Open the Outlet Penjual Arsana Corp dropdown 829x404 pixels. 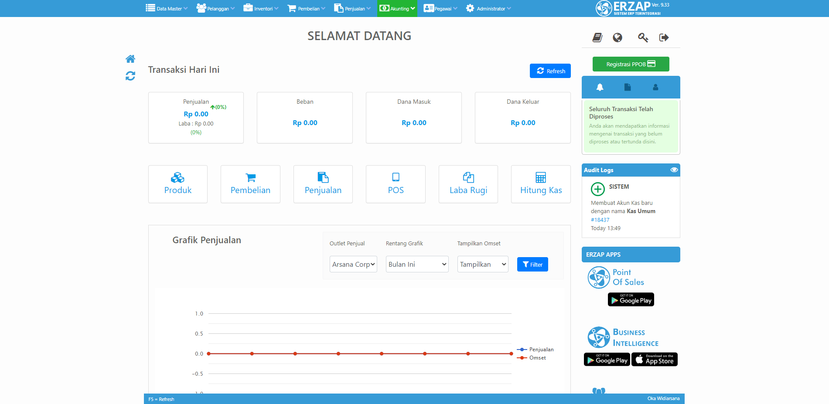pyautogui.click(x=353, y=264)
